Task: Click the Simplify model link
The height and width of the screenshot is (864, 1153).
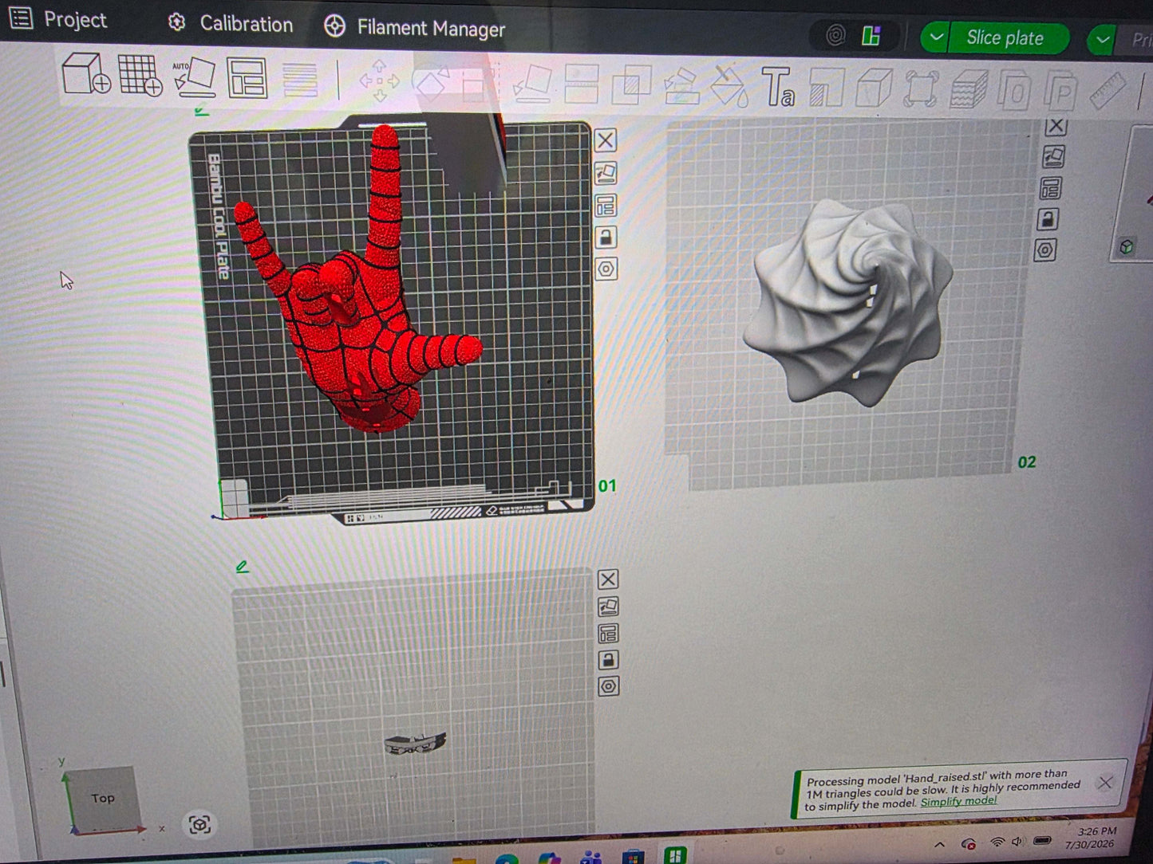Action: tap(958, 801)
